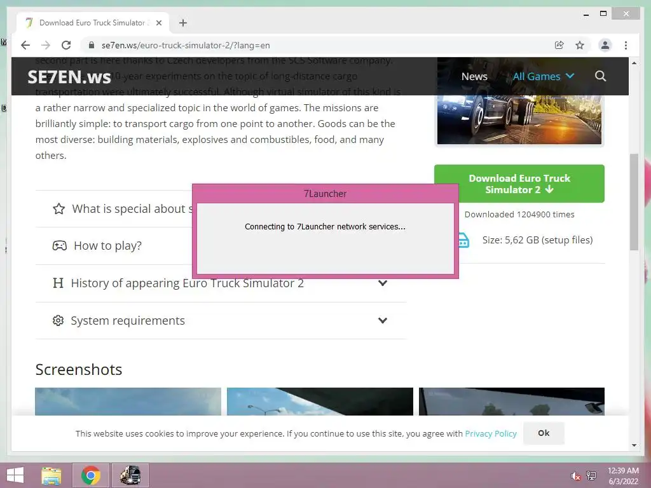
Task: Click the scrollbar down arrow
Action: pyautogui.click(x=634, y=445)
